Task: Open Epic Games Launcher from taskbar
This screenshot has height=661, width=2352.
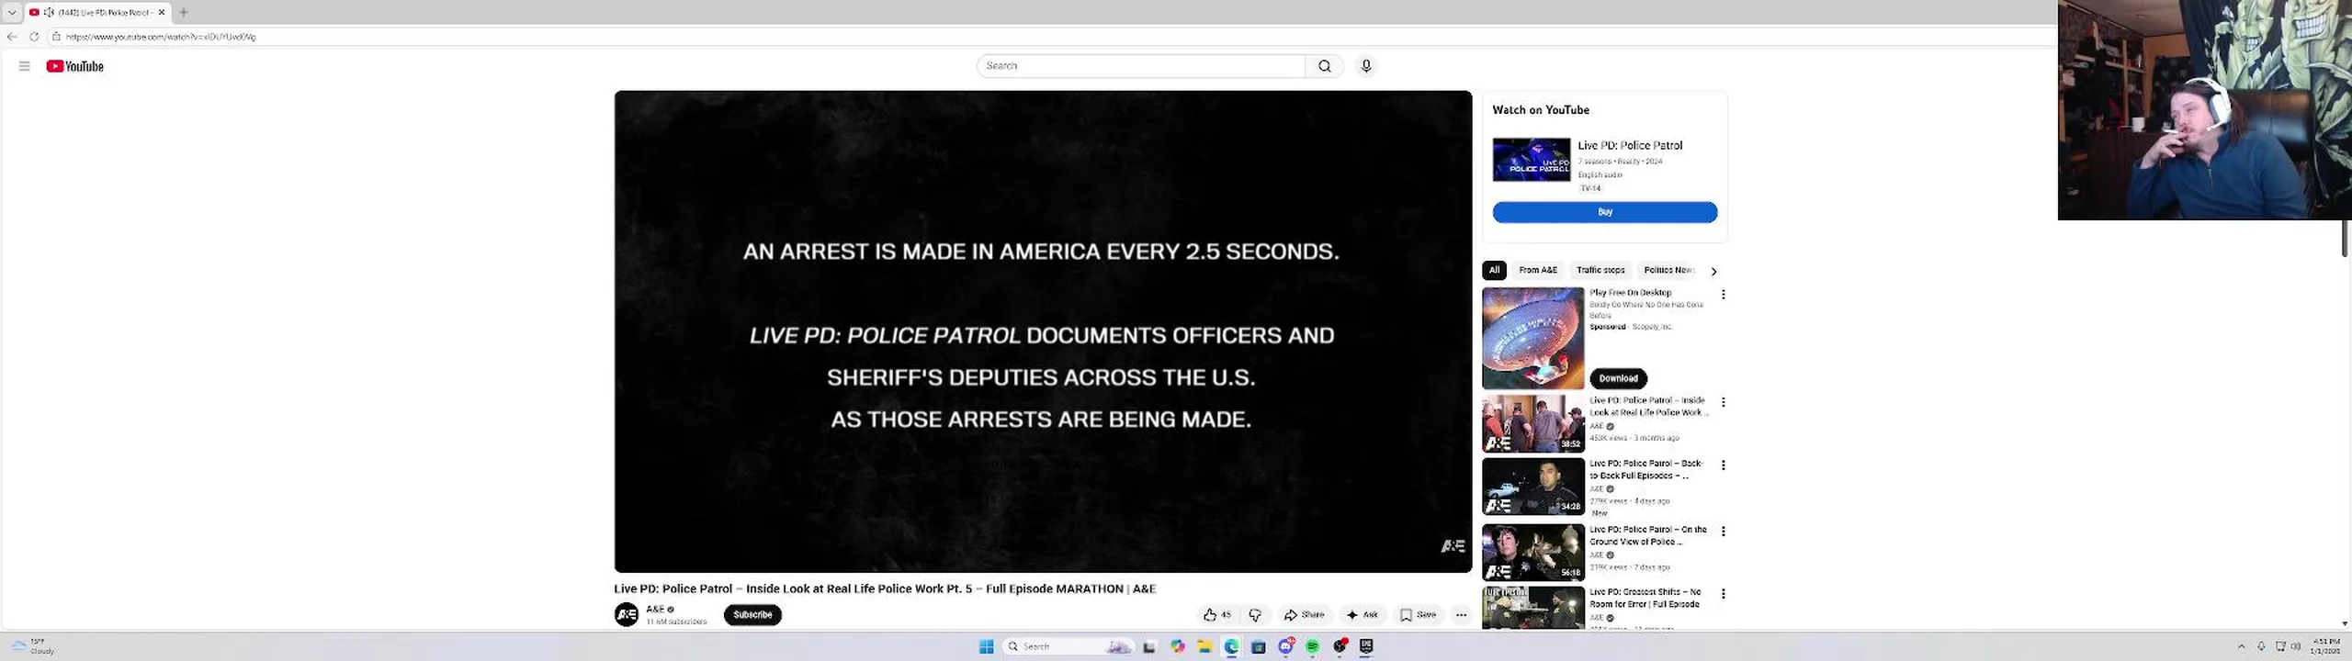Action: [1366, 646]
